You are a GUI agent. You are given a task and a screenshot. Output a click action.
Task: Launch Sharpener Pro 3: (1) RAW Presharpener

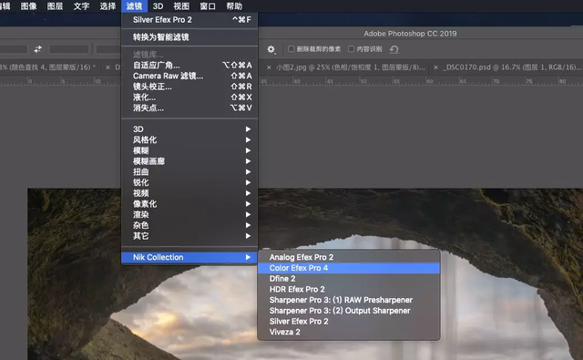[349, 300]
